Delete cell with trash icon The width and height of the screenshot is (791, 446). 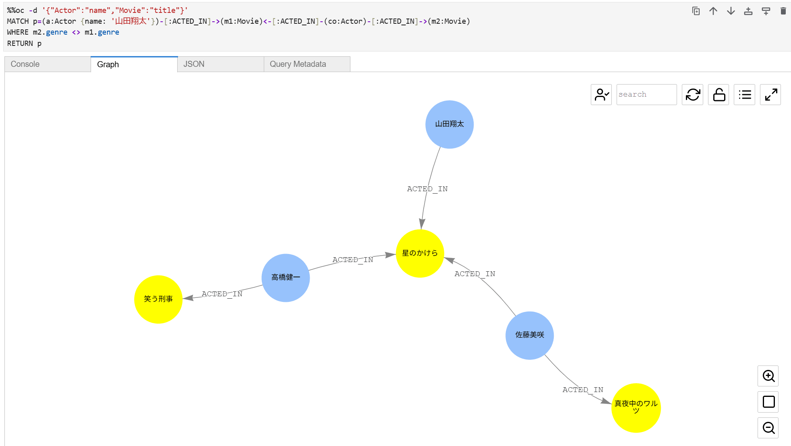tap(783, 11)
